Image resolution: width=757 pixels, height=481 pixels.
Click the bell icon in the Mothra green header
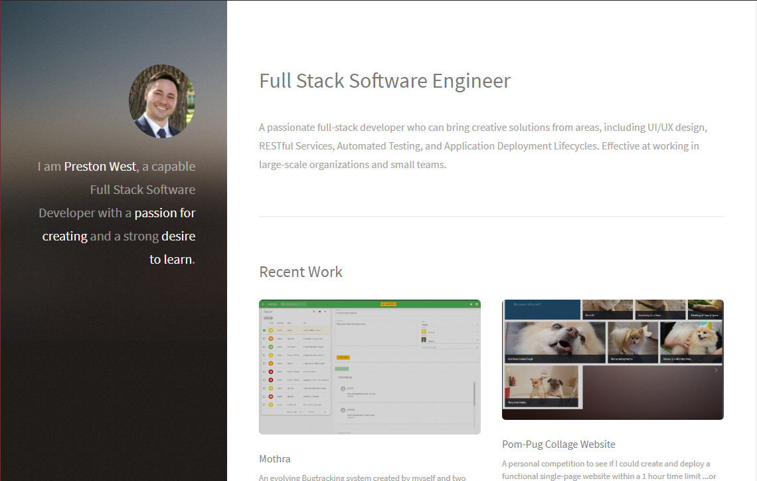tap(471, 304)
